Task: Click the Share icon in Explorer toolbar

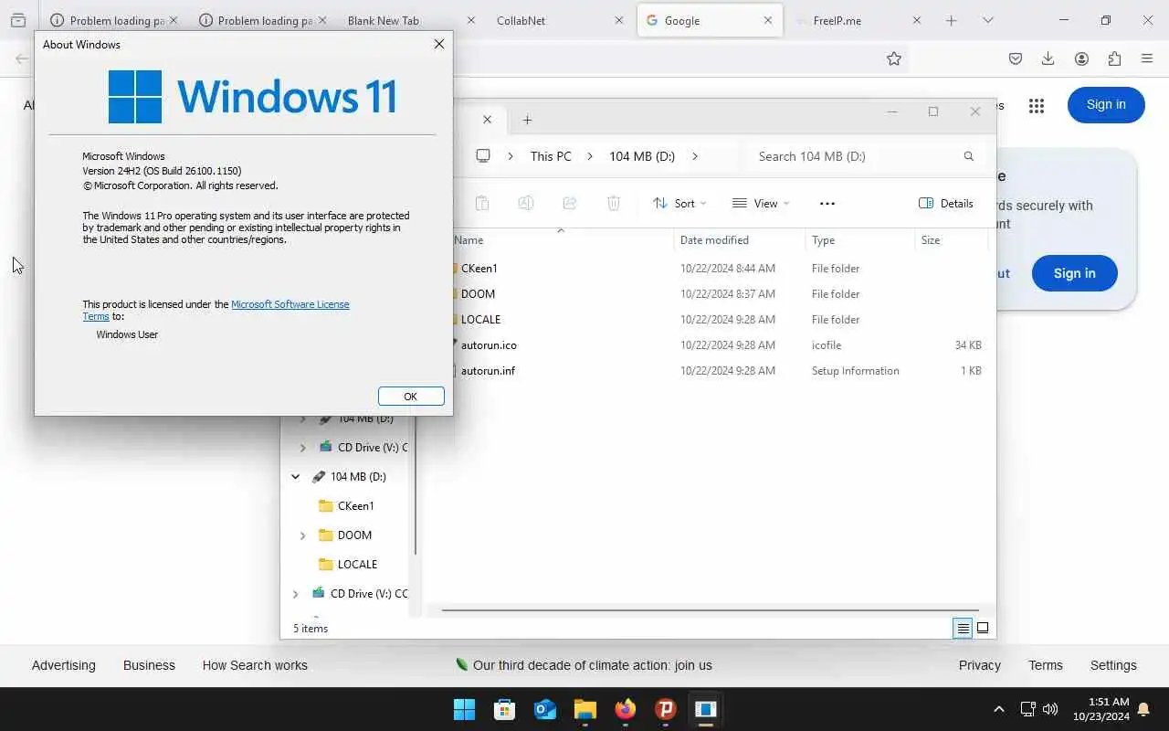Action: click(x=570, y=203)
